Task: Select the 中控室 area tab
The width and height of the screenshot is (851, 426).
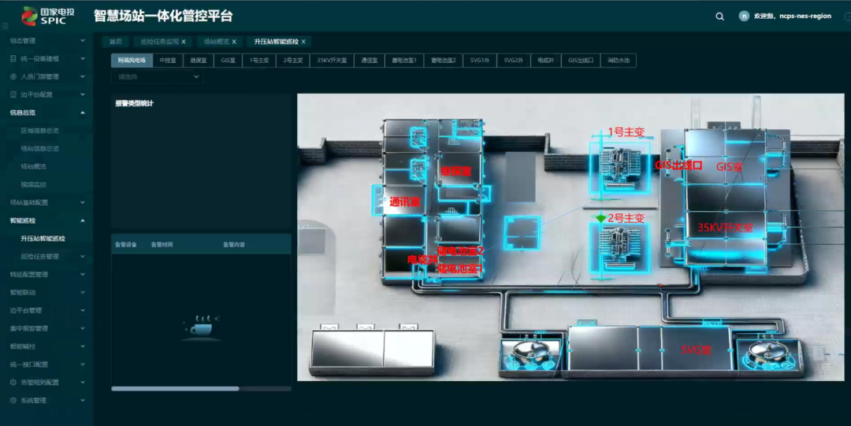Action: pyautogui.click(x=168, y=60)
